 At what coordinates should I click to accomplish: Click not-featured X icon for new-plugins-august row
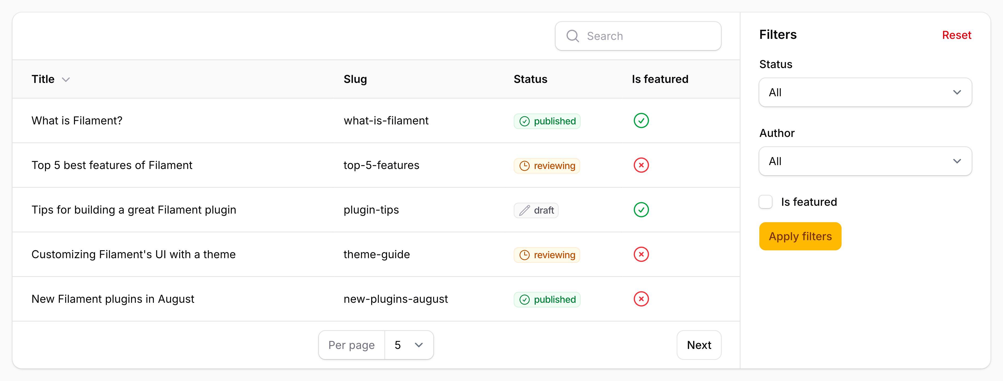tap(641, 299)
